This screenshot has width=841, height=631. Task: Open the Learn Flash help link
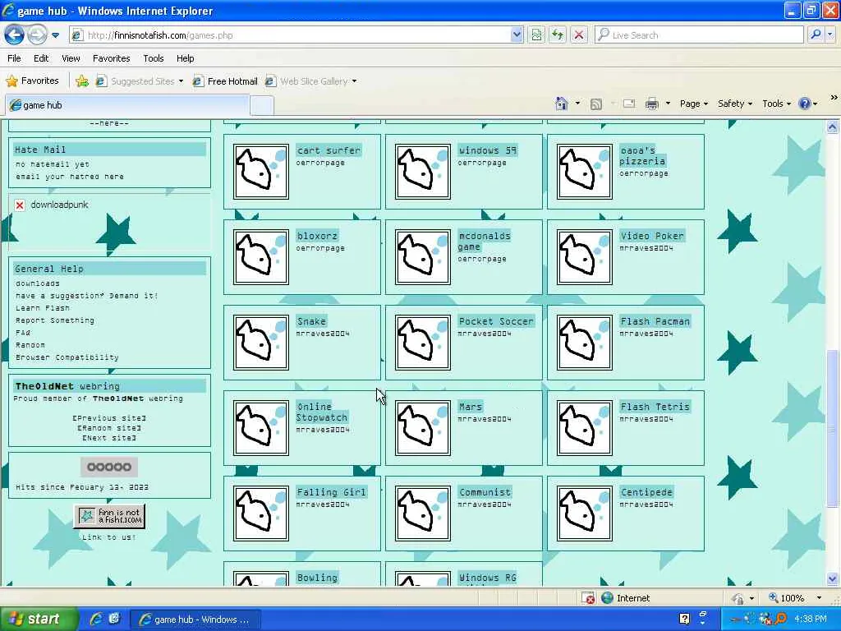click(43, 308)
